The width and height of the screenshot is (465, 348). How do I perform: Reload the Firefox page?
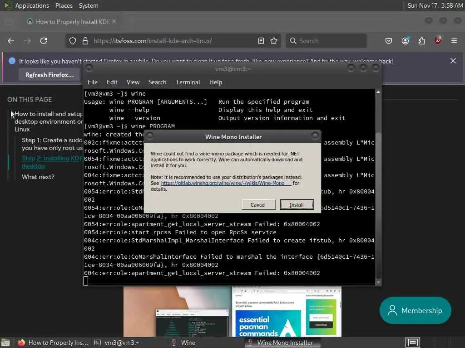click(x=44, y=41)
